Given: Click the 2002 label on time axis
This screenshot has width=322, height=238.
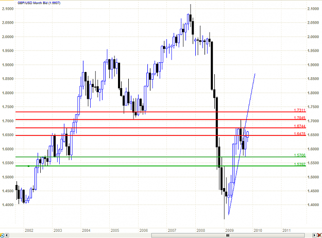Looking at the screenshot, I should click(29, 230).
